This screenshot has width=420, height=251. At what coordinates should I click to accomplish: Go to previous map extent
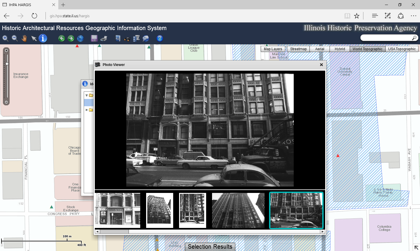click(x=62, y=38)
